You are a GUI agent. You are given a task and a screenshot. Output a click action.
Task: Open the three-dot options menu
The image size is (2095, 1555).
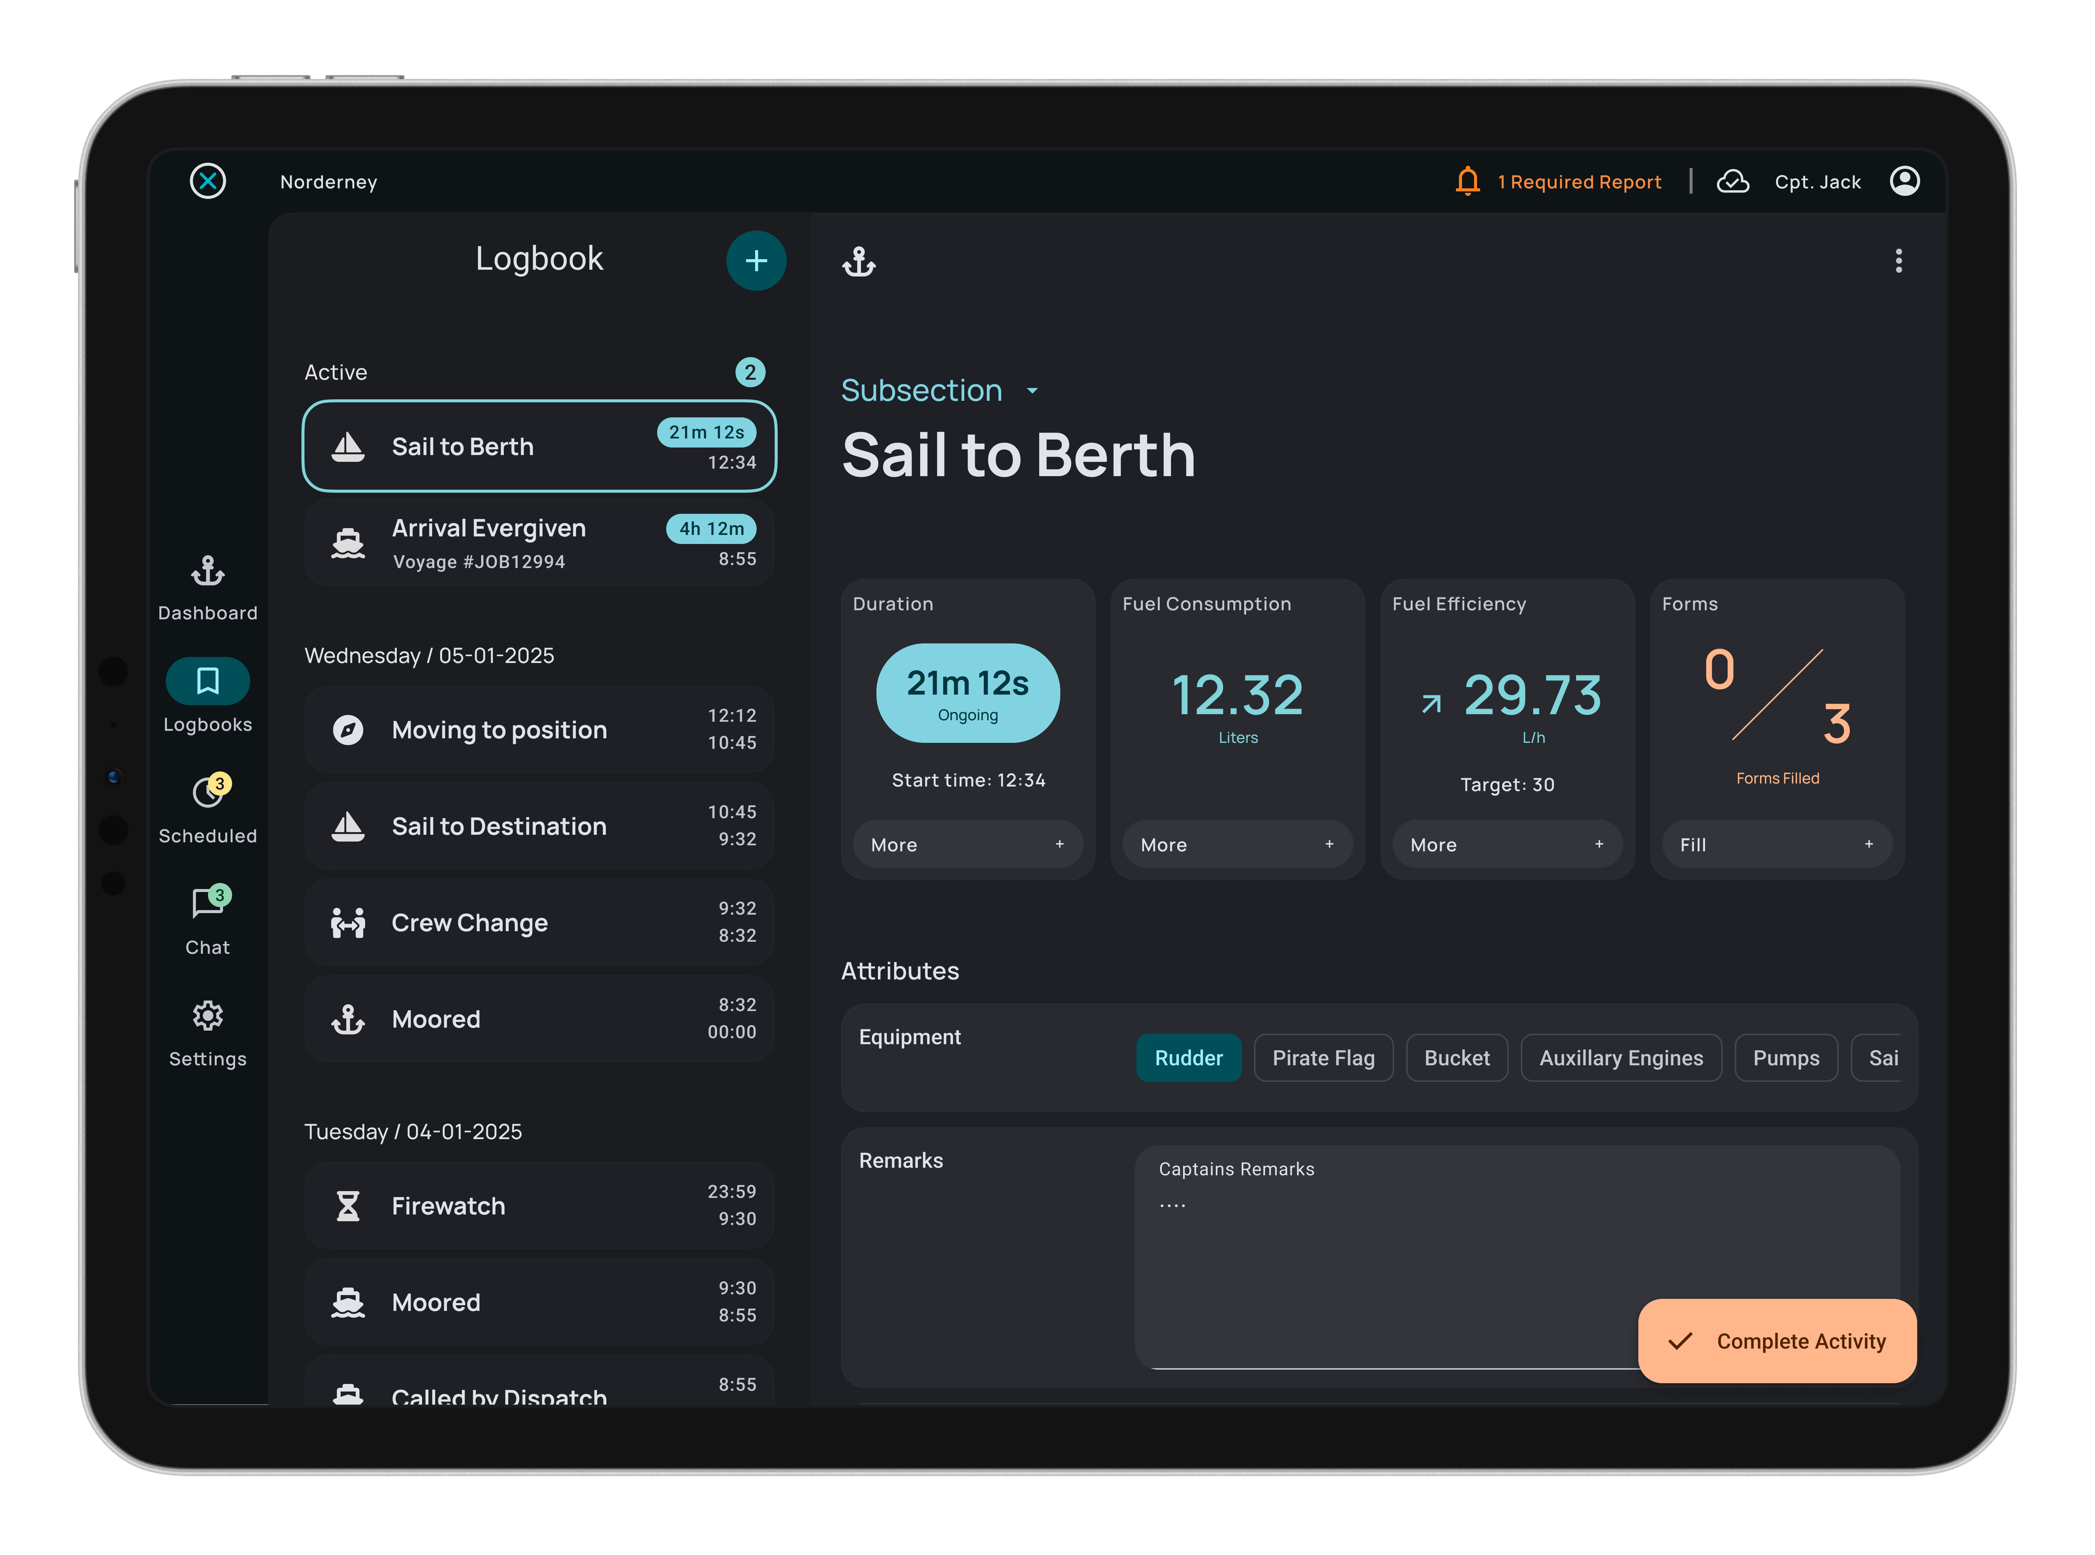click(x=1898, y=261)
